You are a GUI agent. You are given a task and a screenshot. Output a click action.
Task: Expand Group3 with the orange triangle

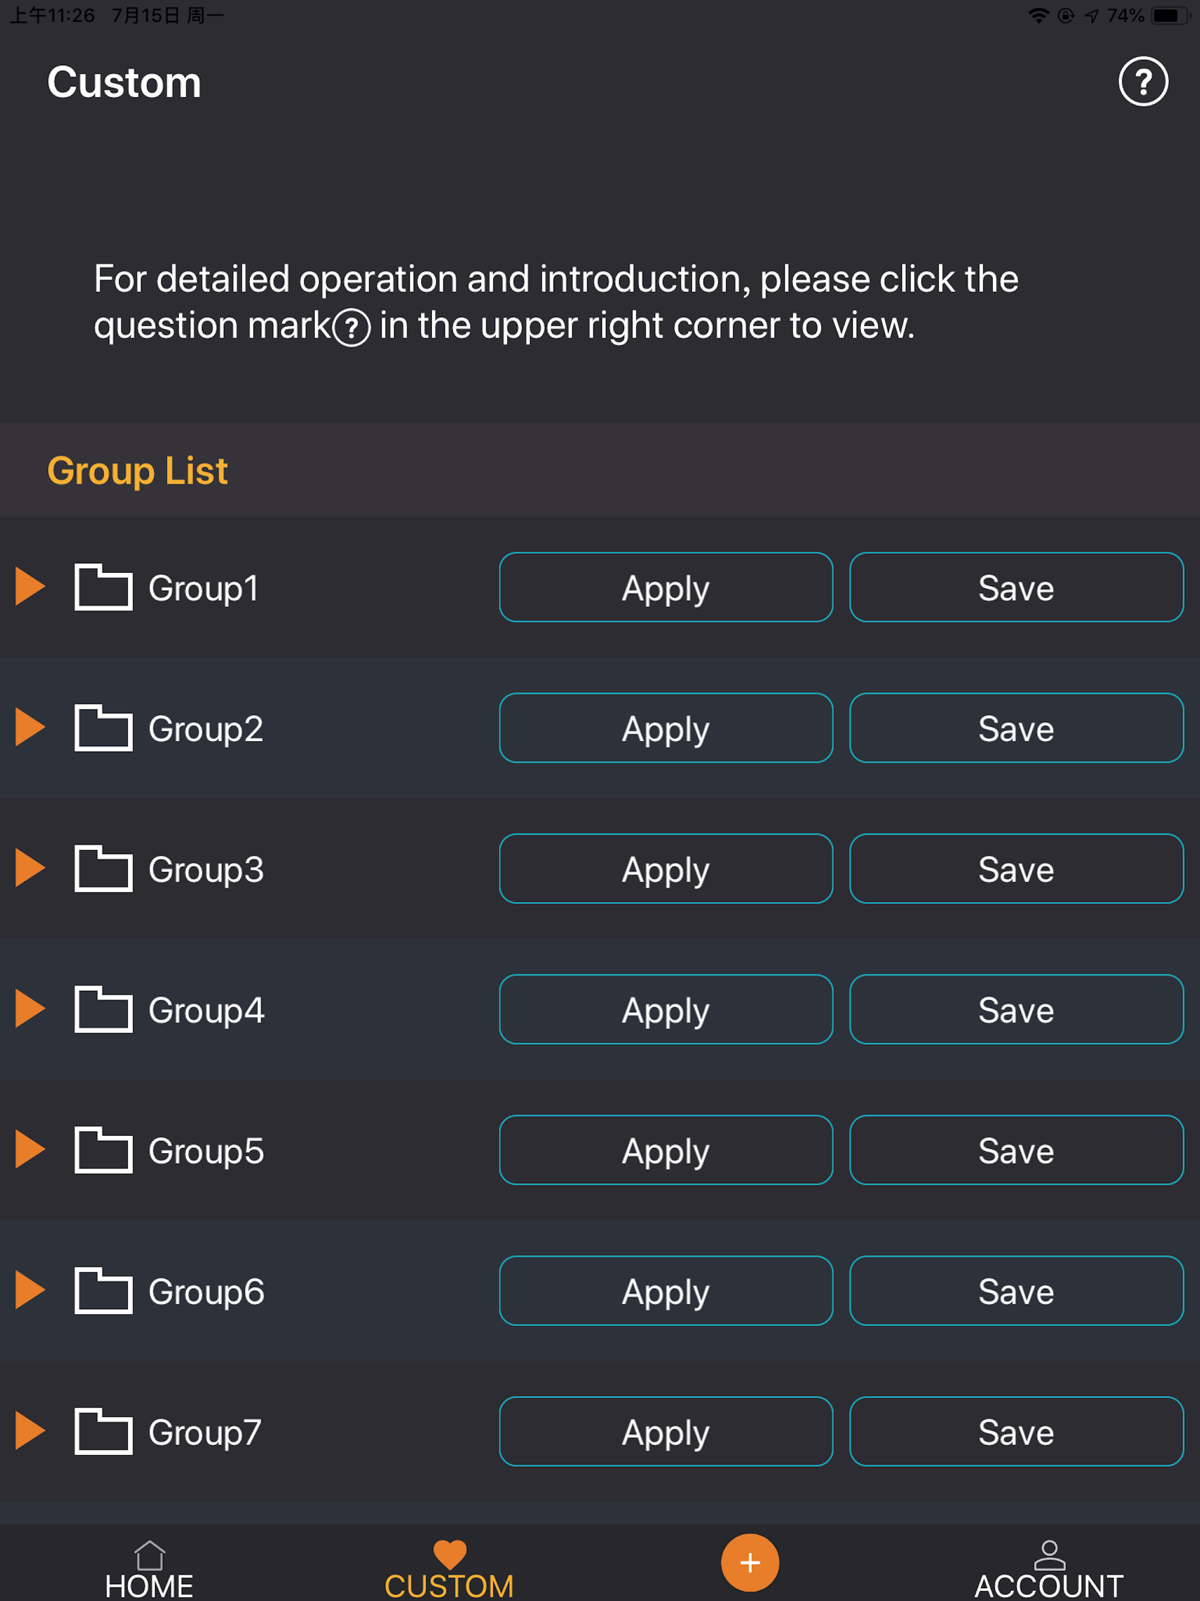[30, 868]
